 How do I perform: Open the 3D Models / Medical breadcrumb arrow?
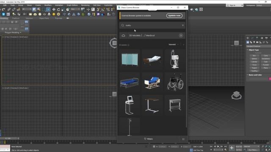click(181, 35)
